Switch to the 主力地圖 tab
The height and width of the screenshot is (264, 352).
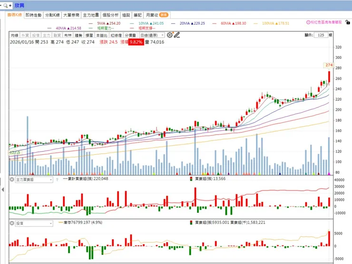(91, 15)
